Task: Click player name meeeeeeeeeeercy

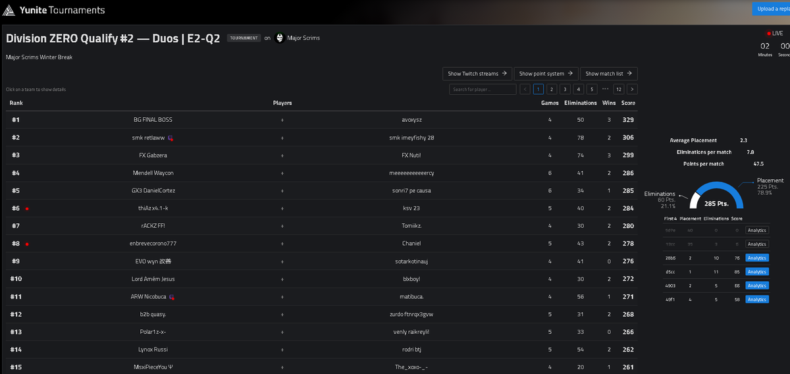Action: (x=411, y=173)
